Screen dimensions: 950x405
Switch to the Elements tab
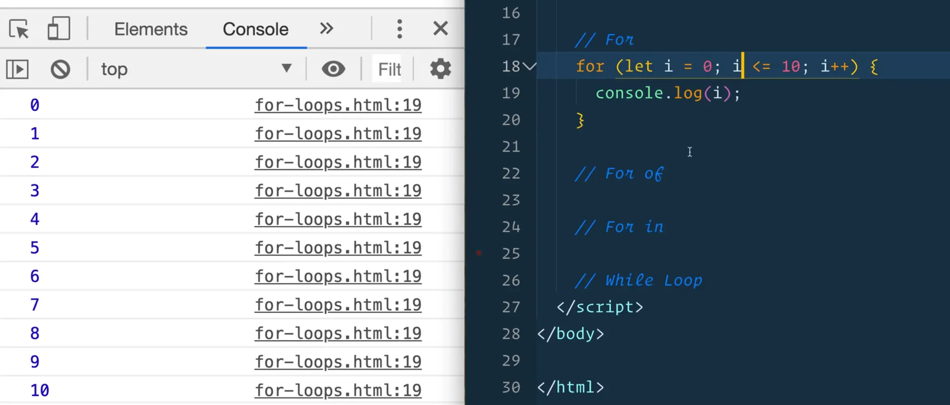click(151, 29)
